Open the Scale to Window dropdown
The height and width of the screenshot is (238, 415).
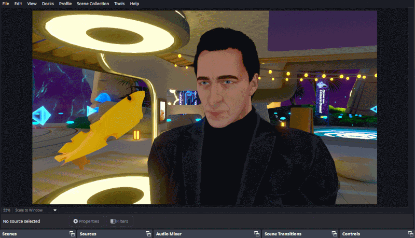54,210
